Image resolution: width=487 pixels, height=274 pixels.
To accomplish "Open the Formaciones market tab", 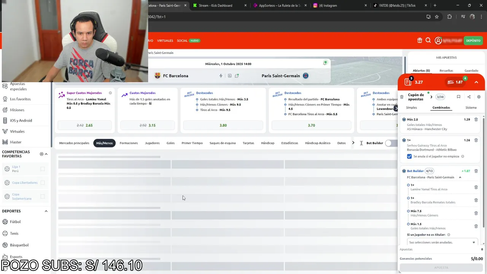I will [x=129, y=143].
